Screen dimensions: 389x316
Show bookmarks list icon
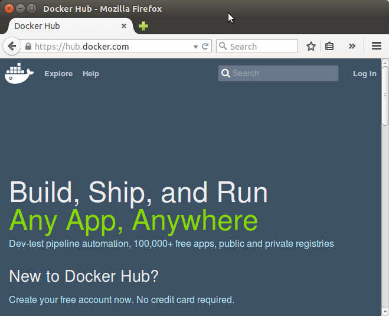[x=329, y=46]
